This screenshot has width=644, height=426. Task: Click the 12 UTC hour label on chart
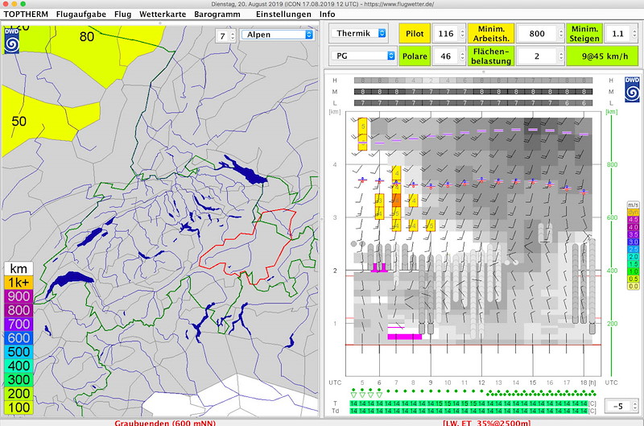[x=481, y=383]
